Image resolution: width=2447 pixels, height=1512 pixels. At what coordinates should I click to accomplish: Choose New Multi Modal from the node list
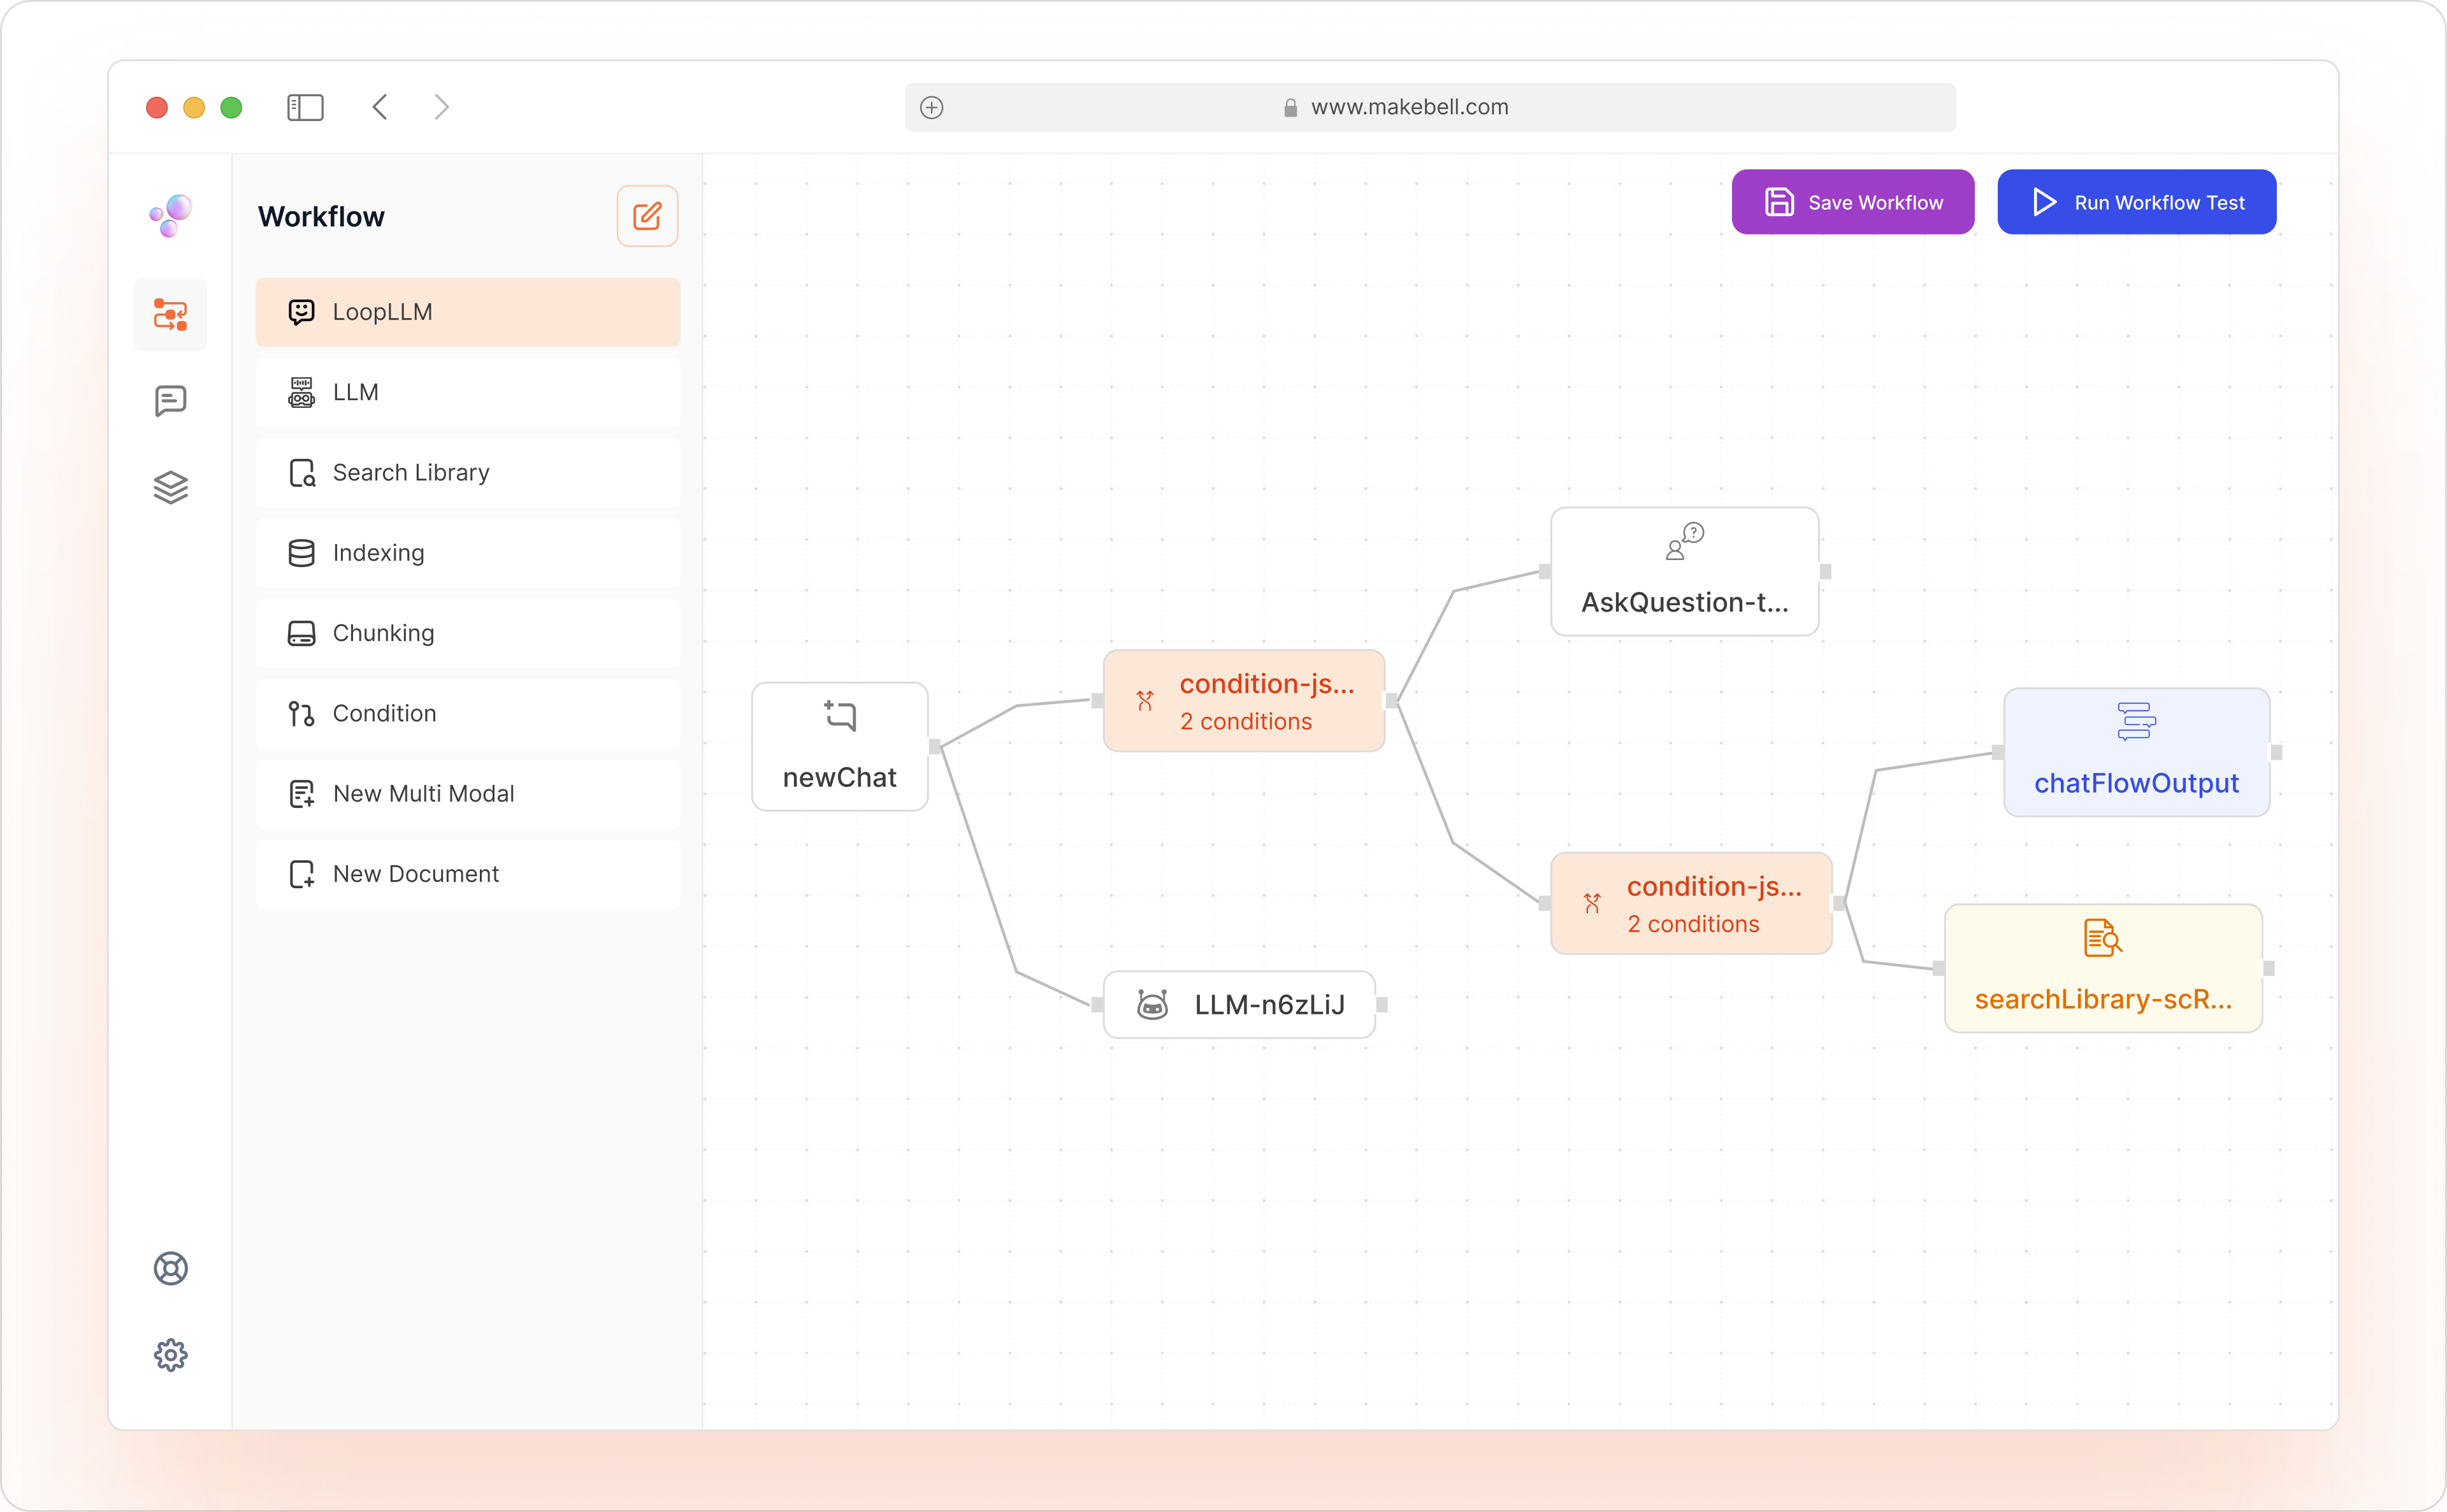click(468, 793)
